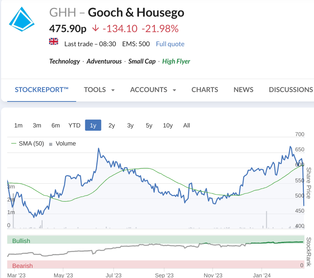This screenshot has height=278, width=314.
Task: Click the Nov '23 axis label
Action: 213,275
